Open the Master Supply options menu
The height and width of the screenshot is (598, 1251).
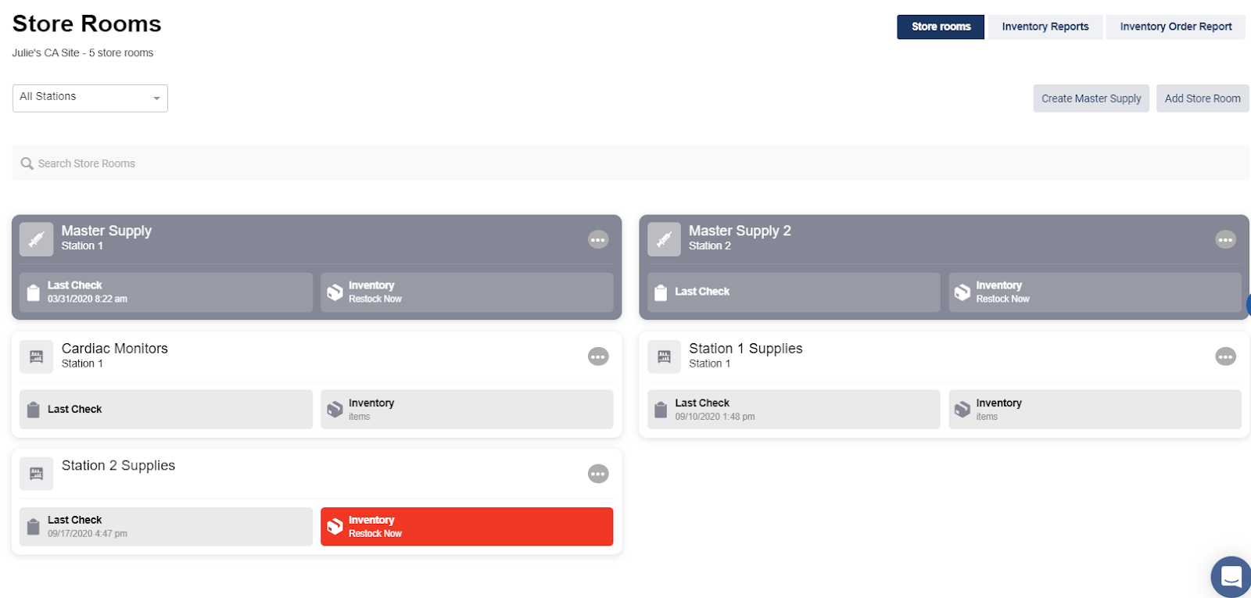[x=598, y=239]
